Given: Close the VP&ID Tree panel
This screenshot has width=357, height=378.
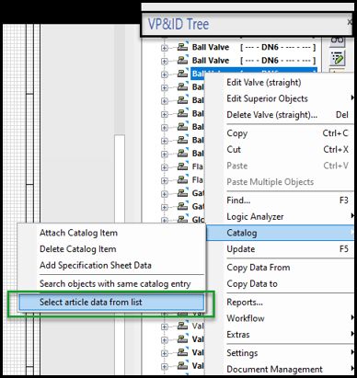Looking at the screenshot, I should [x=350, y=22].
